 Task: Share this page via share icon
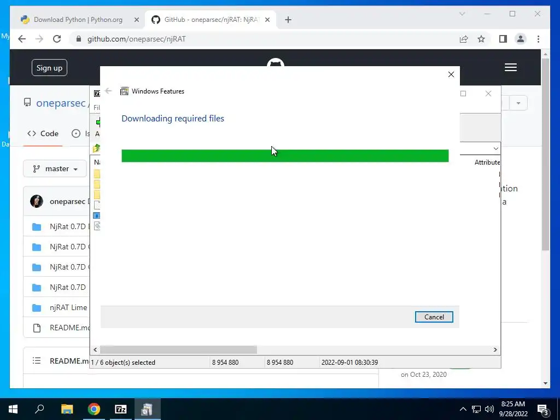click(464, 39)
